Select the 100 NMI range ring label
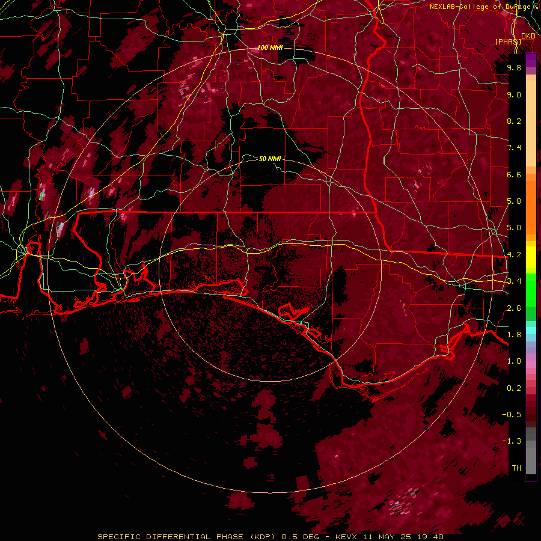Image resolution: width=541 pixels, height=541 pixels. 270,47
